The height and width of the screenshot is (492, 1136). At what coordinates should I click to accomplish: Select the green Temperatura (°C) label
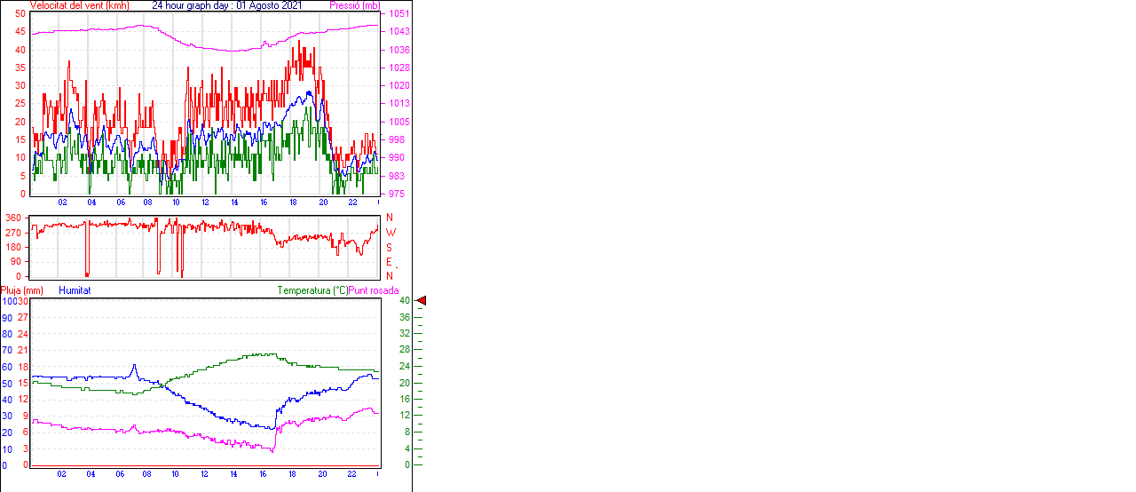coord(312,290)
